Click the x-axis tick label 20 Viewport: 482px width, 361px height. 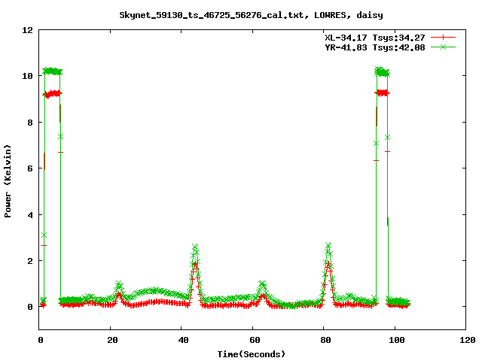[112, 340]
